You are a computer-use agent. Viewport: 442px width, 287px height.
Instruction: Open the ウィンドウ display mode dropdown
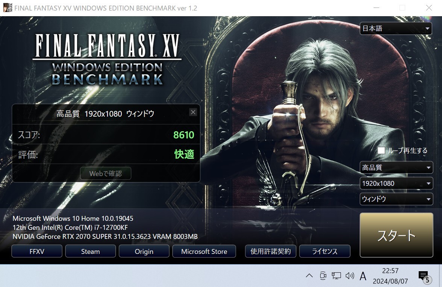[x=396, y=199]
